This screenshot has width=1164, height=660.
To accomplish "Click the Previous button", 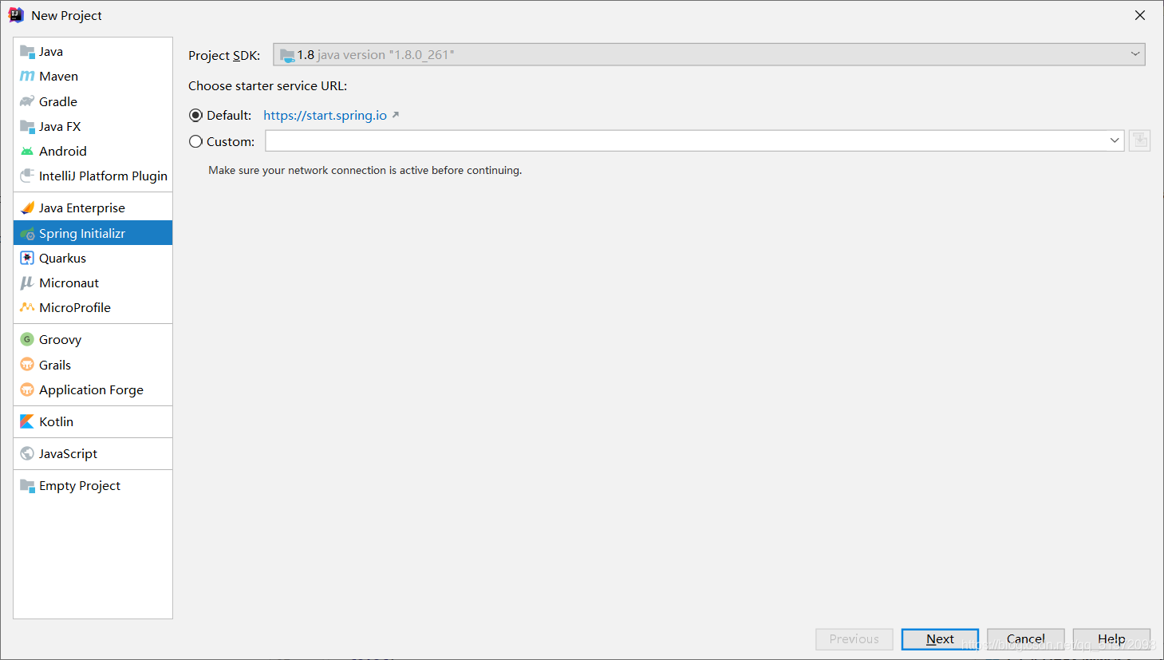I will coord(854,639).
